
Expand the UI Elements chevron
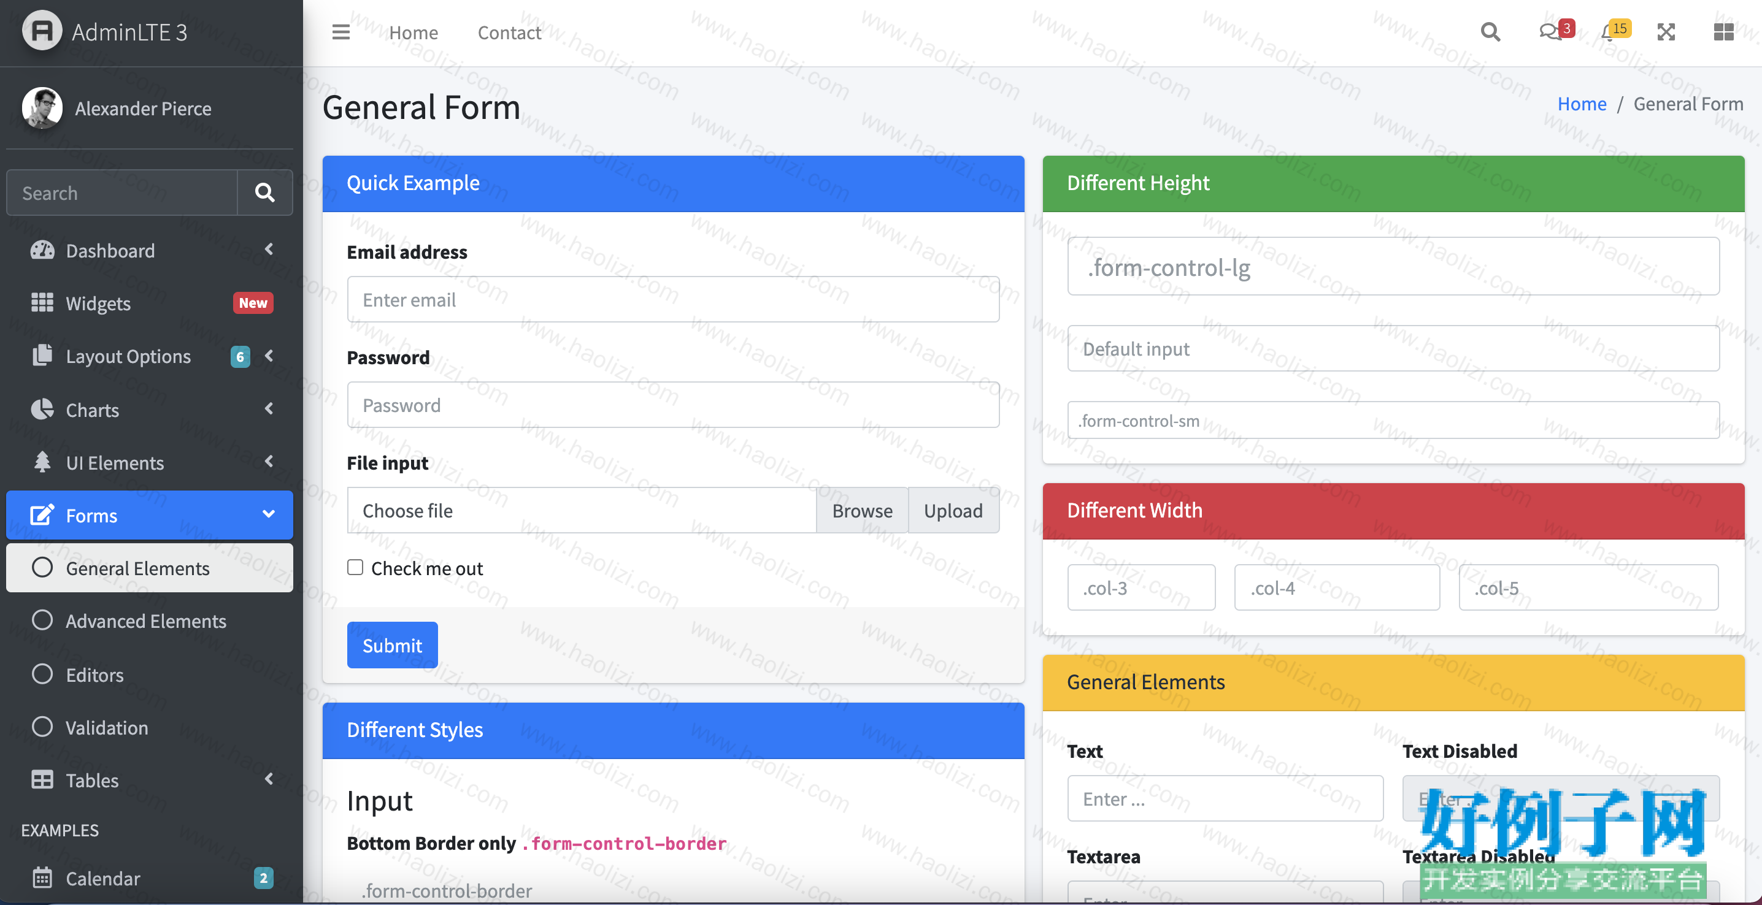click(x=269, y=461)
